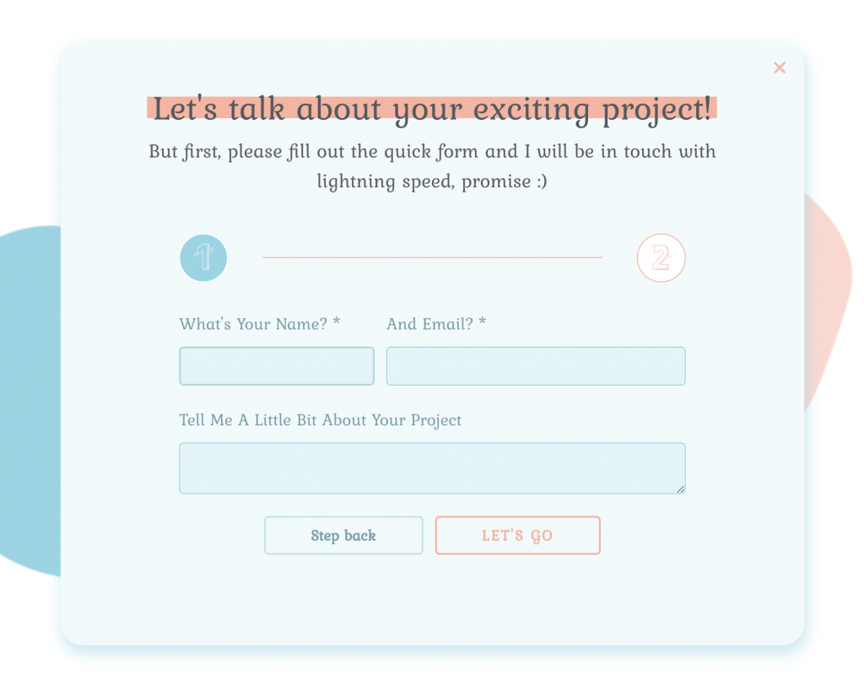Focus the And Email input field
864x686 pixels.
tap(536, 366)
